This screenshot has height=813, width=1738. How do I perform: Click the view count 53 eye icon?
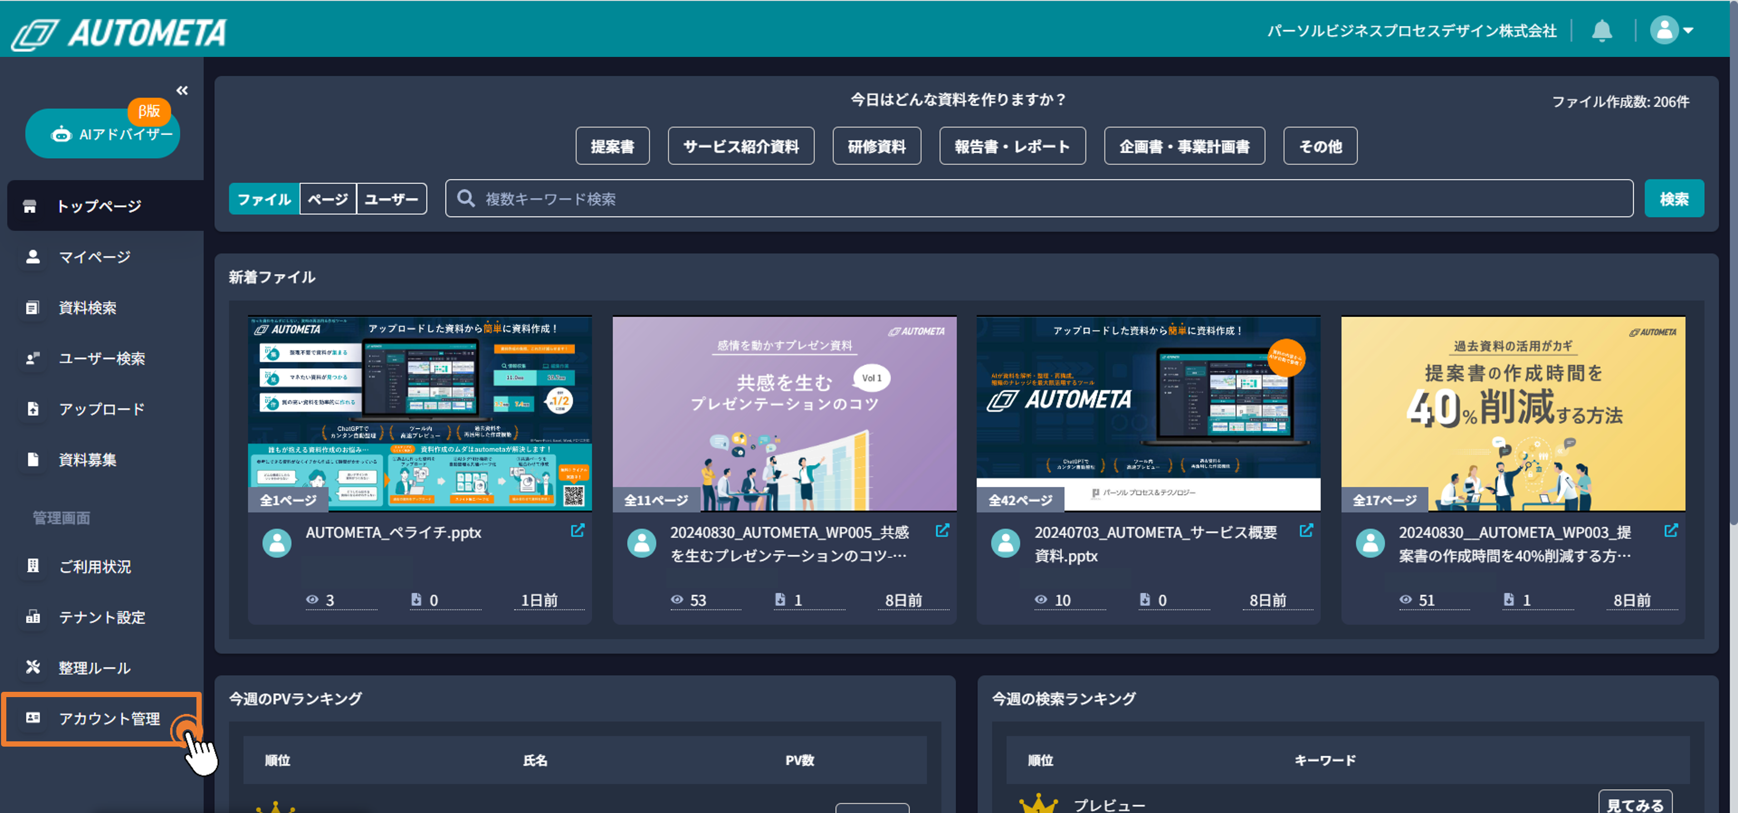pos(677,600)
